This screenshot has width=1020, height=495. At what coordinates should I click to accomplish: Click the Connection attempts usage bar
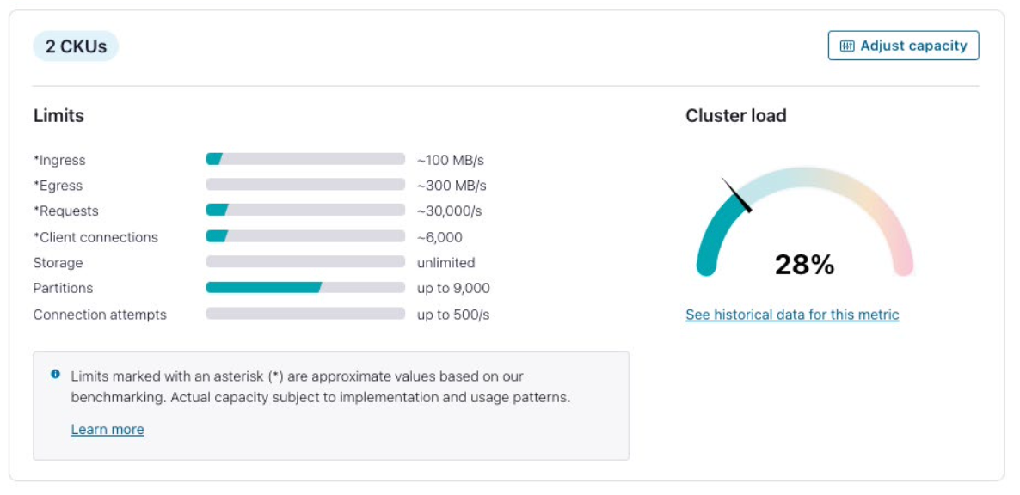pos(305,314)
